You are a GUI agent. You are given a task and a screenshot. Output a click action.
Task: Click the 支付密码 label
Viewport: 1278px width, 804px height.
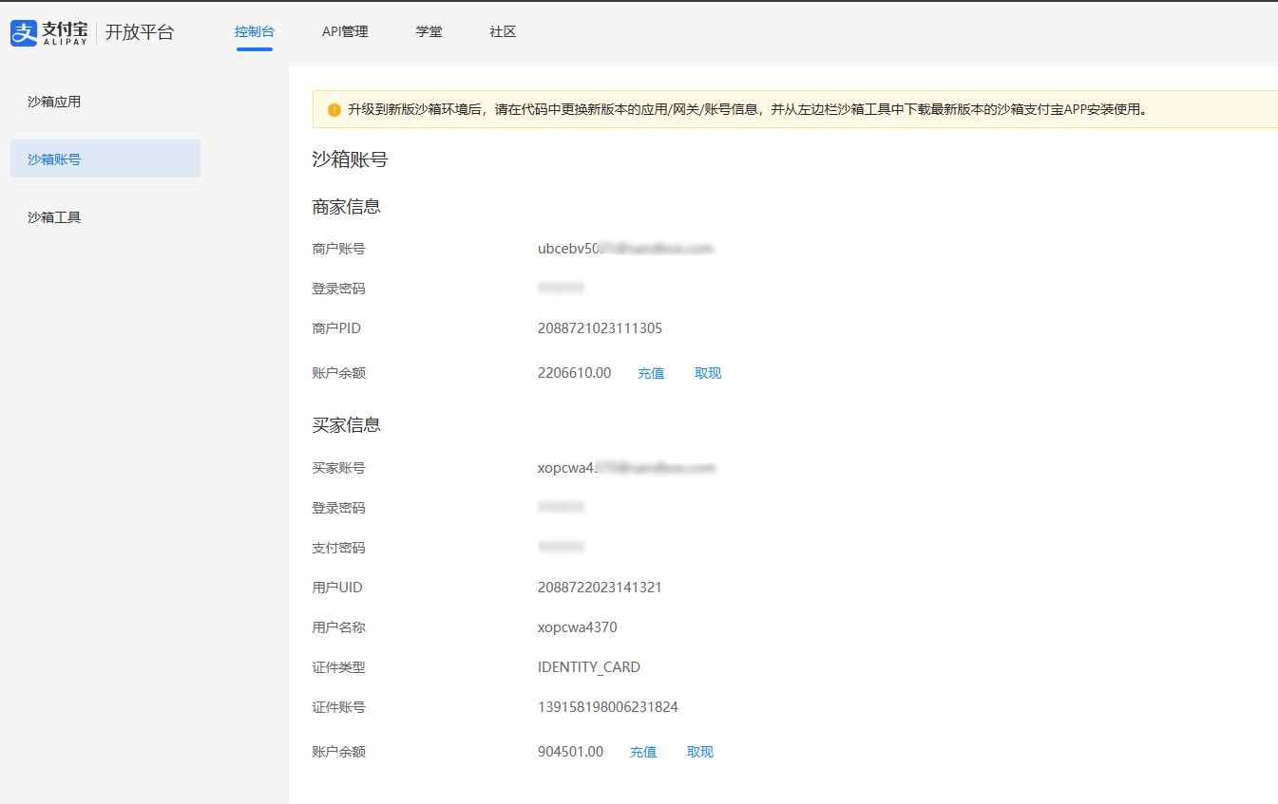pos(338,548)
